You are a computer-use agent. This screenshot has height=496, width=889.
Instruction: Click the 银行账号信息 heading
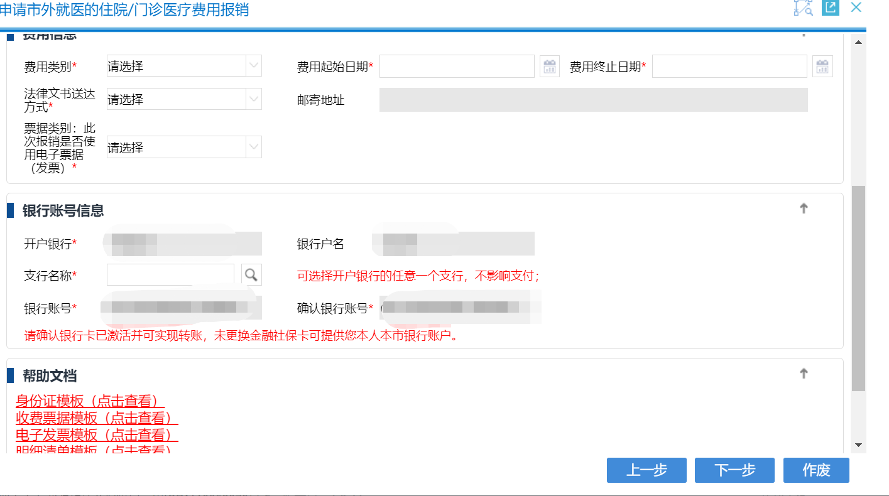[63, 210]
